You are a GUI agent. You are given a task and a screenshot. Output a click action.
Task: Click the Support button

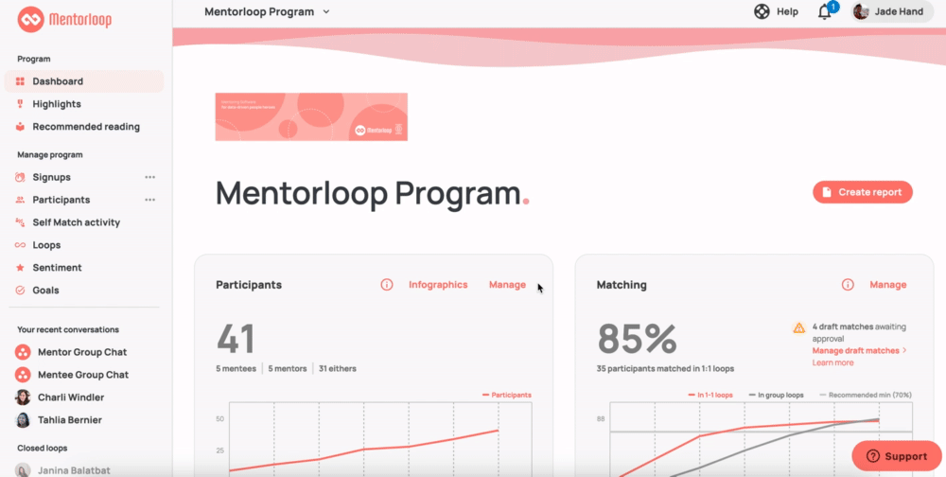[x=897, y=456]
